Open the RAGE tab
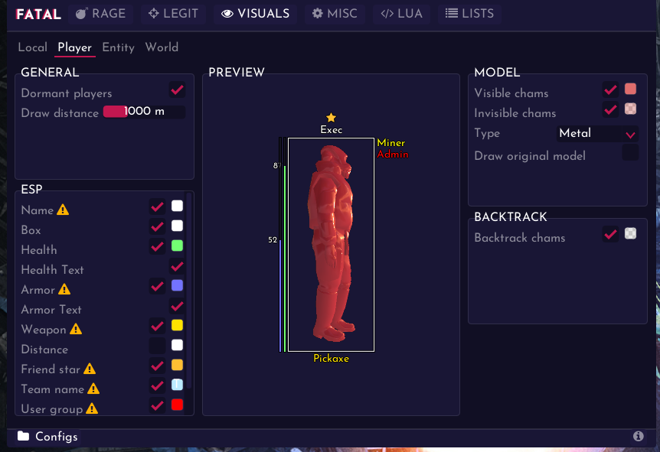 click(x=100, y=14)
